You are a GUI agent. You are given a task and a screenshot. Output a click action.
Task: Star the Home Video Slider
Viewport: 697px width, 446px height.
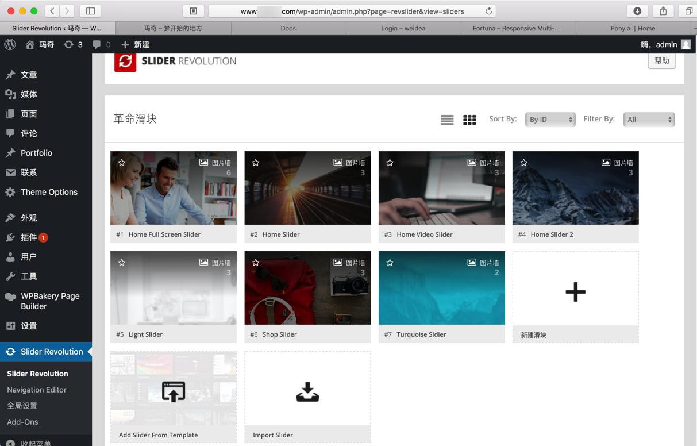click(x=390, y=163)
